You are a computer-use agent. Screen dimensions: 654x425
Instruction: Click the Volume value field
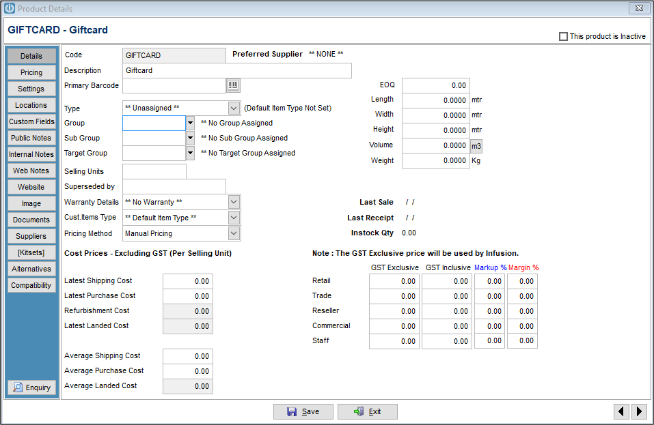point(436,146)
